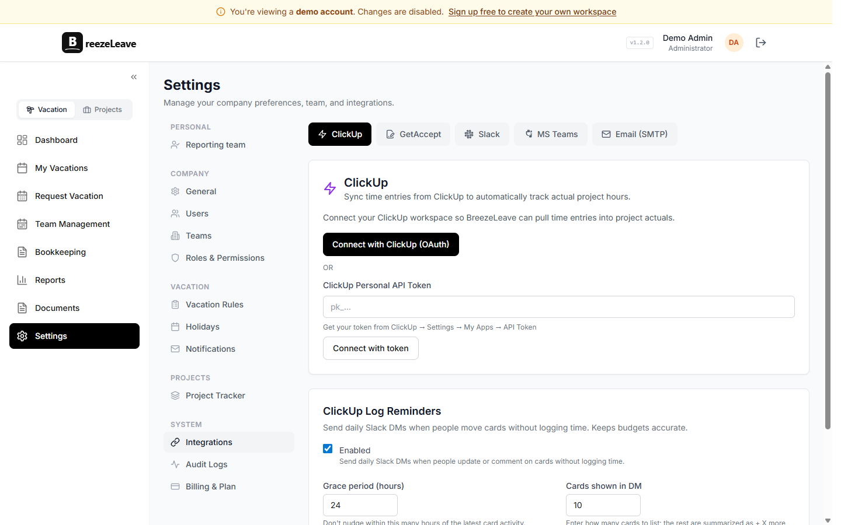Switch to Vacation mode toggle

coord(47,110)
